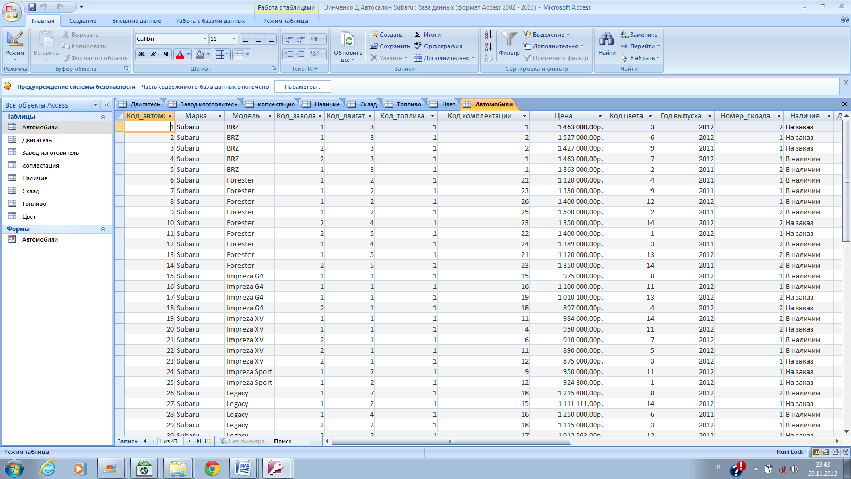Open Перейти go-to dropdown
851x479 pixels.
pyautogui.click(x=640, y=46)
